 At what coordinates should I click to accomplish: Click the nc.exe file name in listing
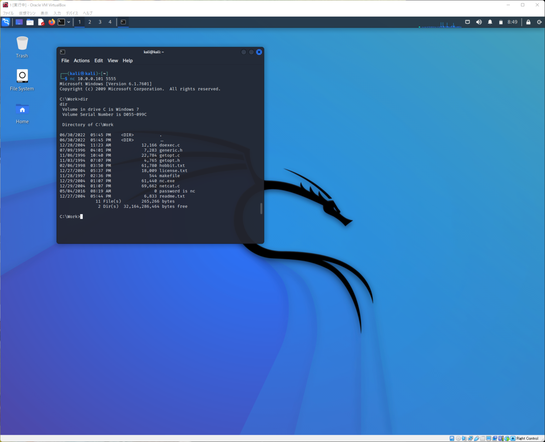[167, 181]
